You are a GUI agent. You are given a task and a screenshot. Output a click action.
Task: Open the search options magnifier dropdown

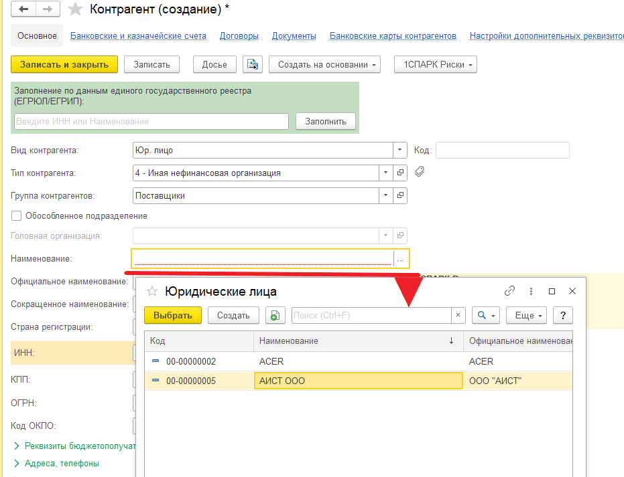[x=486, y=315]
